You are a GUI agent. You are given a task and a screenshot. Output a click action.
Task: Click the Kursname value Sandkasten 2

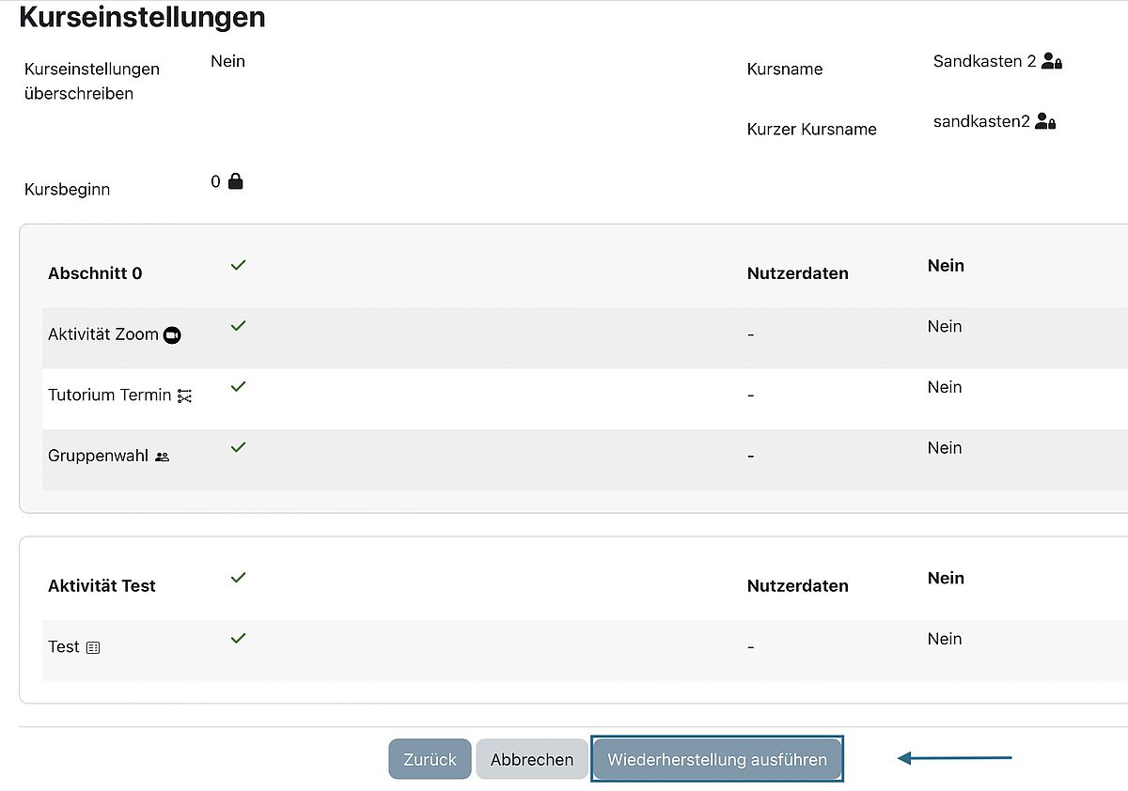tap(984, 61)
